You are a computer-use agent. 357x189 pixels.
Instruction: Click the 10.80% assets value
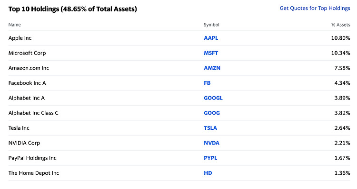[341, 38]
